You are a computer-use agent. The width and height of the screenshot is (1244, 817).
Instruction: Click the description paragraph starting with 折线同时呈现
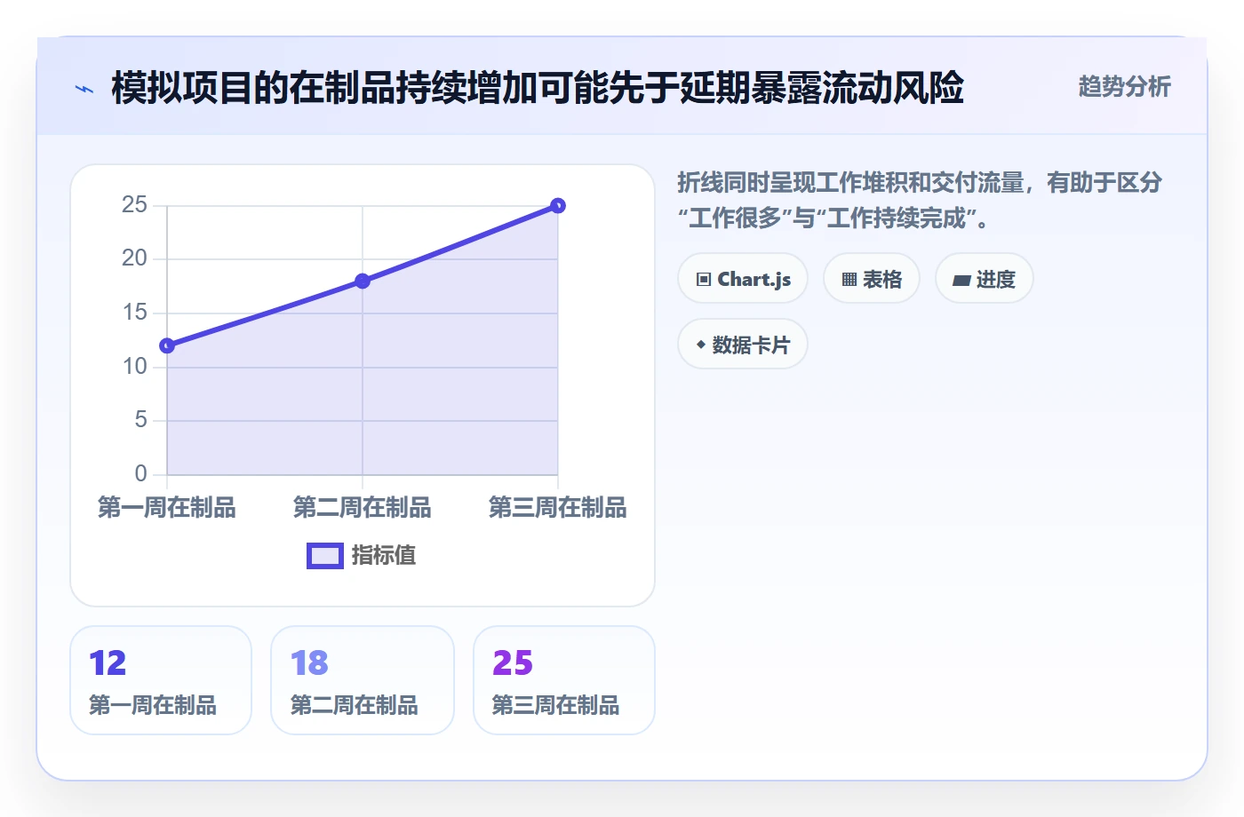click(920, 200)
